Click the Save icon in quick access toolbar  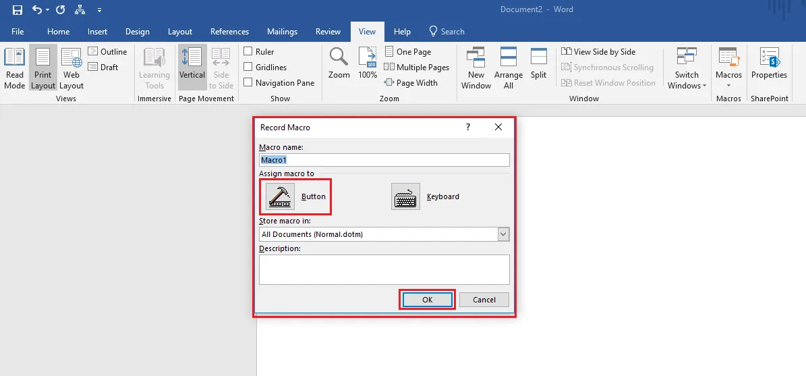18,9
